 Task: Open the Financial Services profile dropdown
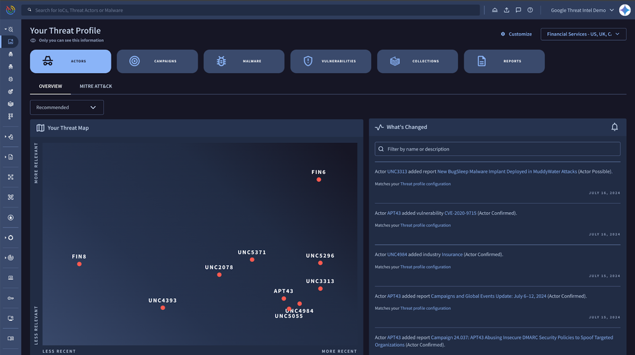583,34
